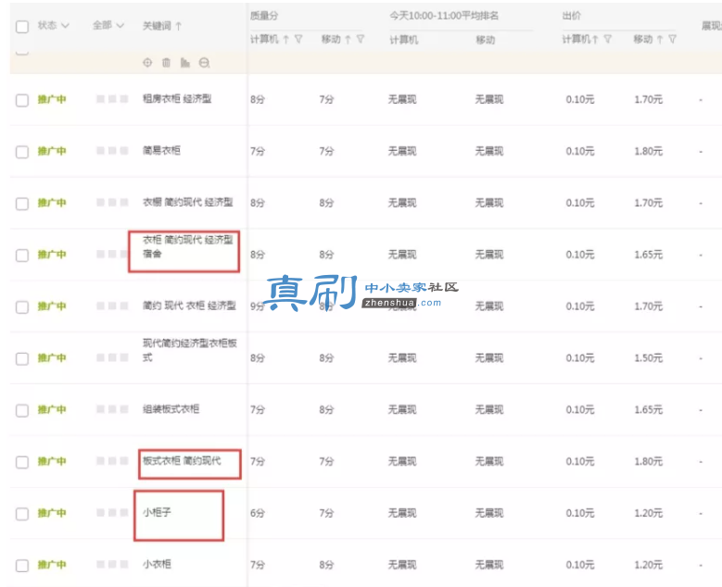Click keyword 小柜子
The image size is (722, 587).
click(157, 512)
